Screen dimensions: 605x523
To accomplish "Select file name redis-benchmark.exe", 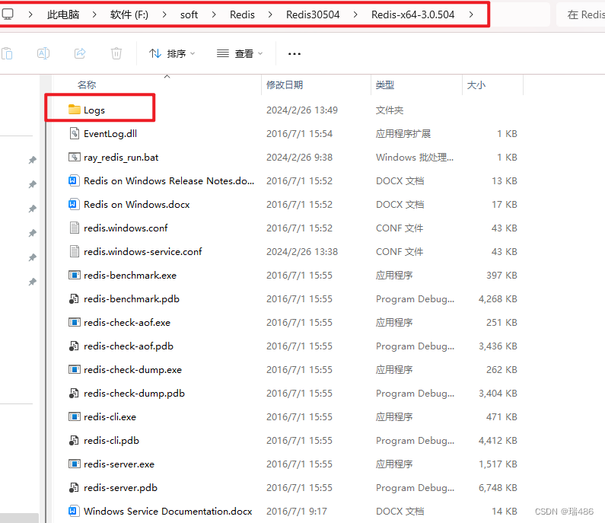I will pos(130,275).
